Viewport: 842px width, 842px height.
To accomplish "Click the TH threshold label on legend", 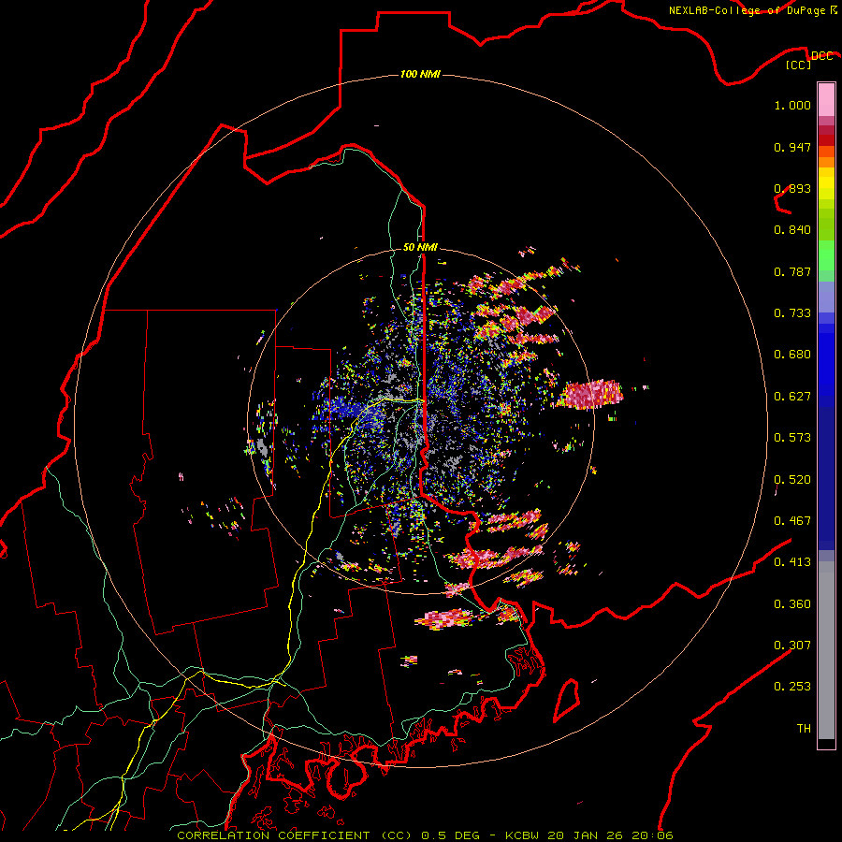I will point(804,729).
